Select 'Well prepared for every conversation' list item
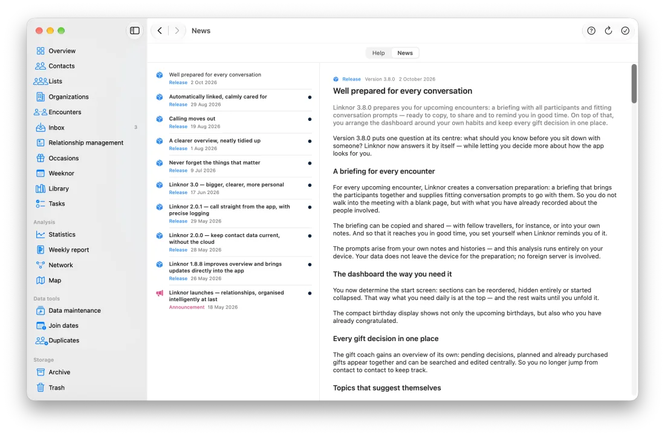Screen dimensions: 665x436 point(234,79)
